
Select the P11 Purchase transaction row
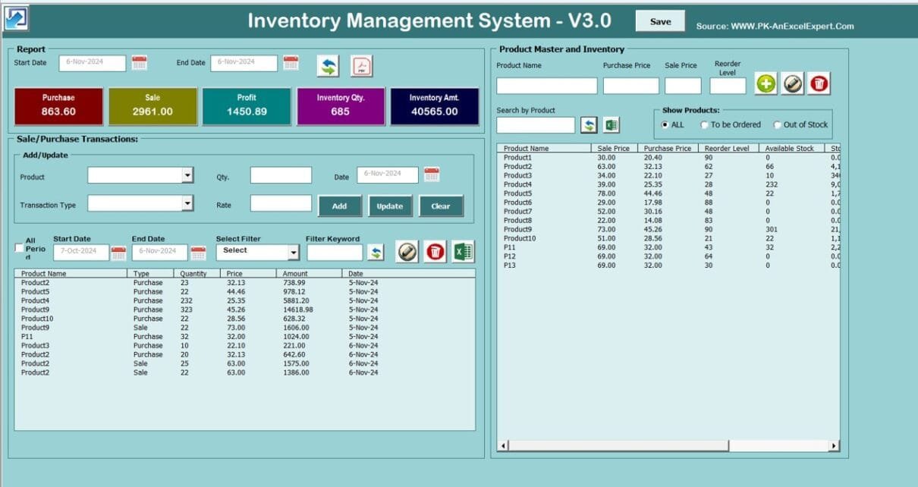(x=244, y=337)
